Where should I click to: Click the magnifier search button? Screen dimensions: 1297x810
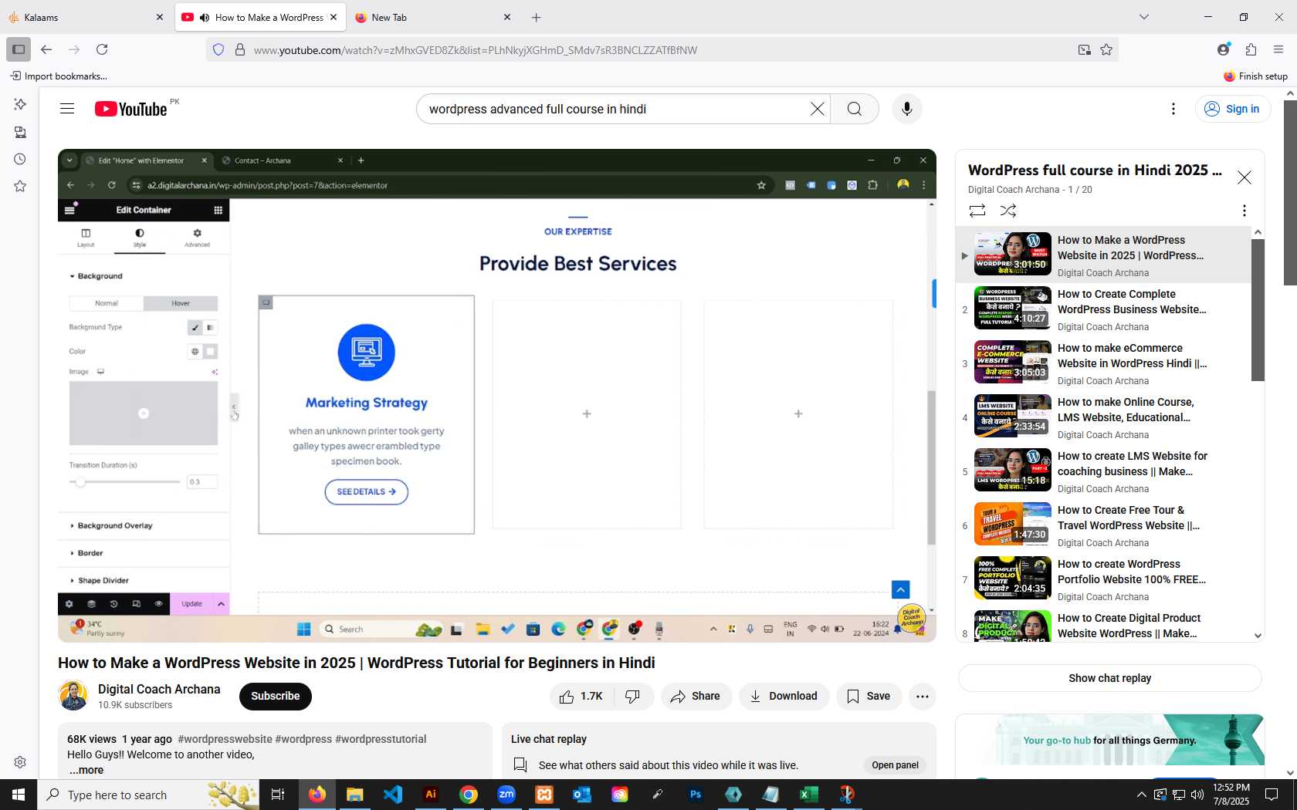(x=855, y=109)
